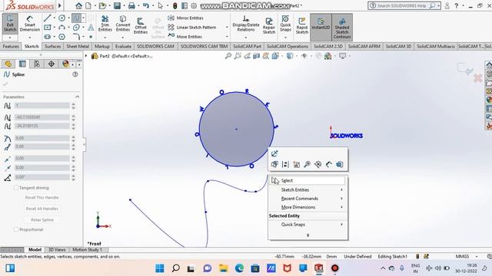Open Smart Dimension dropdown arrow
This screenshot has width=492, height=276.
click(x=30, y=38)
